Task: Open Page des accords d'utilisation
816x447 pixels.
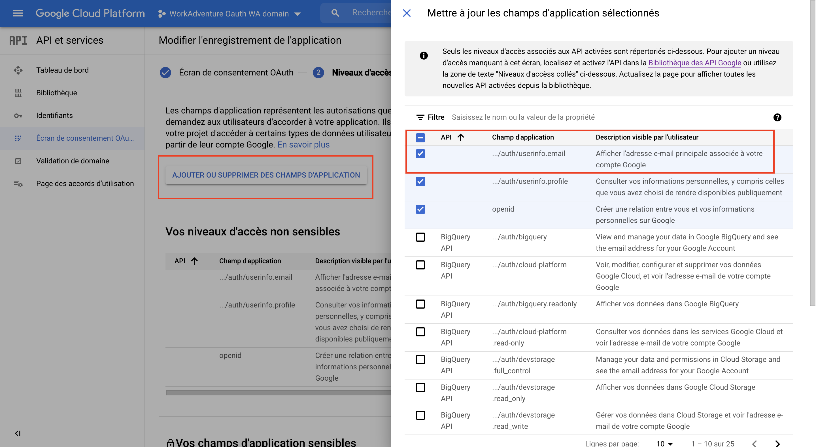Action: [x=85, y=183]
